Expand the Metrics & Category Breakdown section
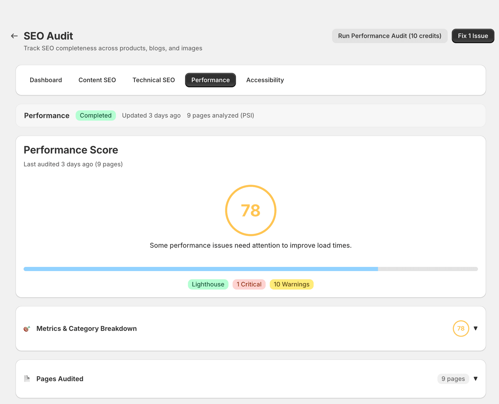Screen dimensions: 499x404 coord(476,329)
